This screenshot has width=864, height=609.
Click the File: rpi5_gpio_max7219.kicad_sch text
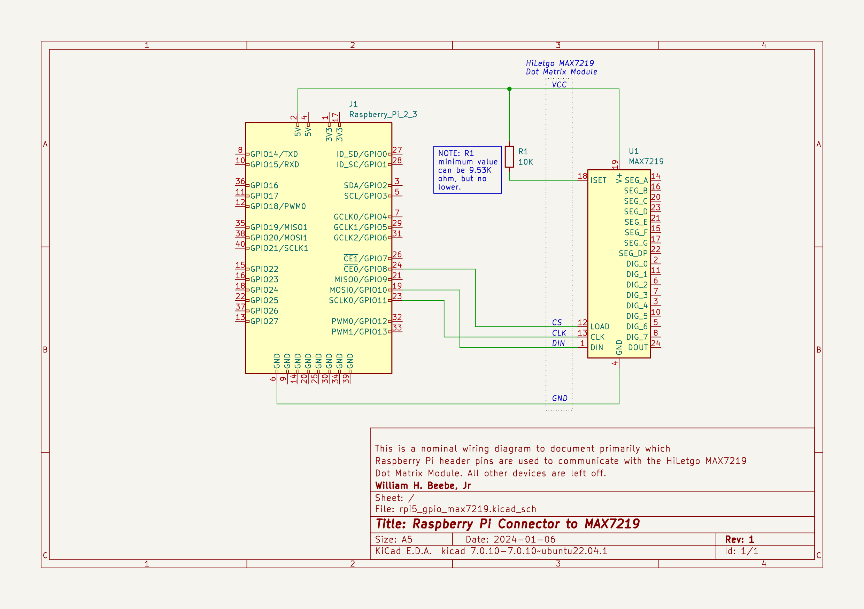click(x=456, y=509)
